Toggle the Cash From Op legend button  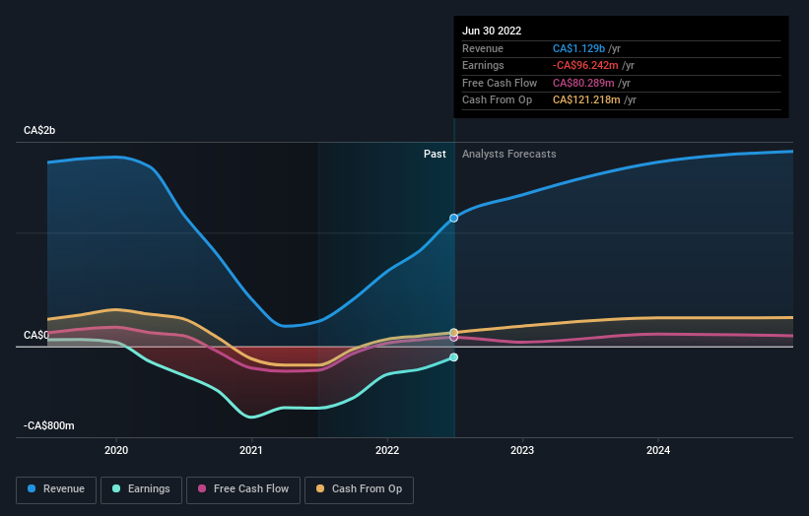click(359, 489)
